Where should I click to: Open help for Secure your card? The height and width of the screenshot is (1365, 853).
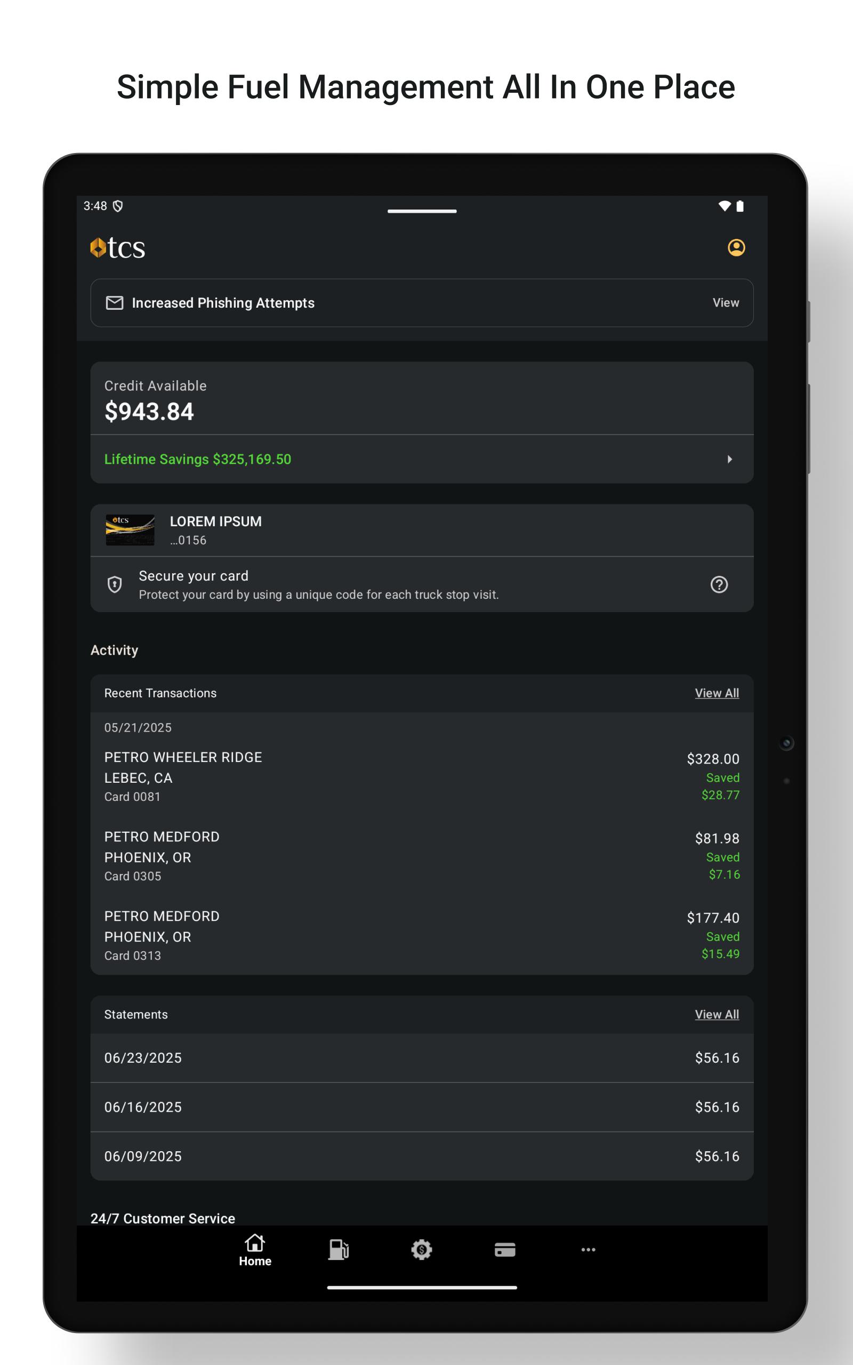pos(719,584)
